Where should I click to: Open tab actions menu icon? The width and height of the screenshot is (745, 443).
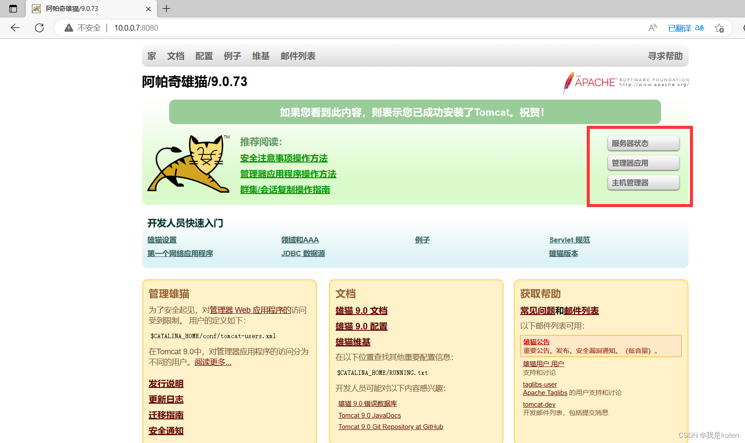tap(13, 9)
